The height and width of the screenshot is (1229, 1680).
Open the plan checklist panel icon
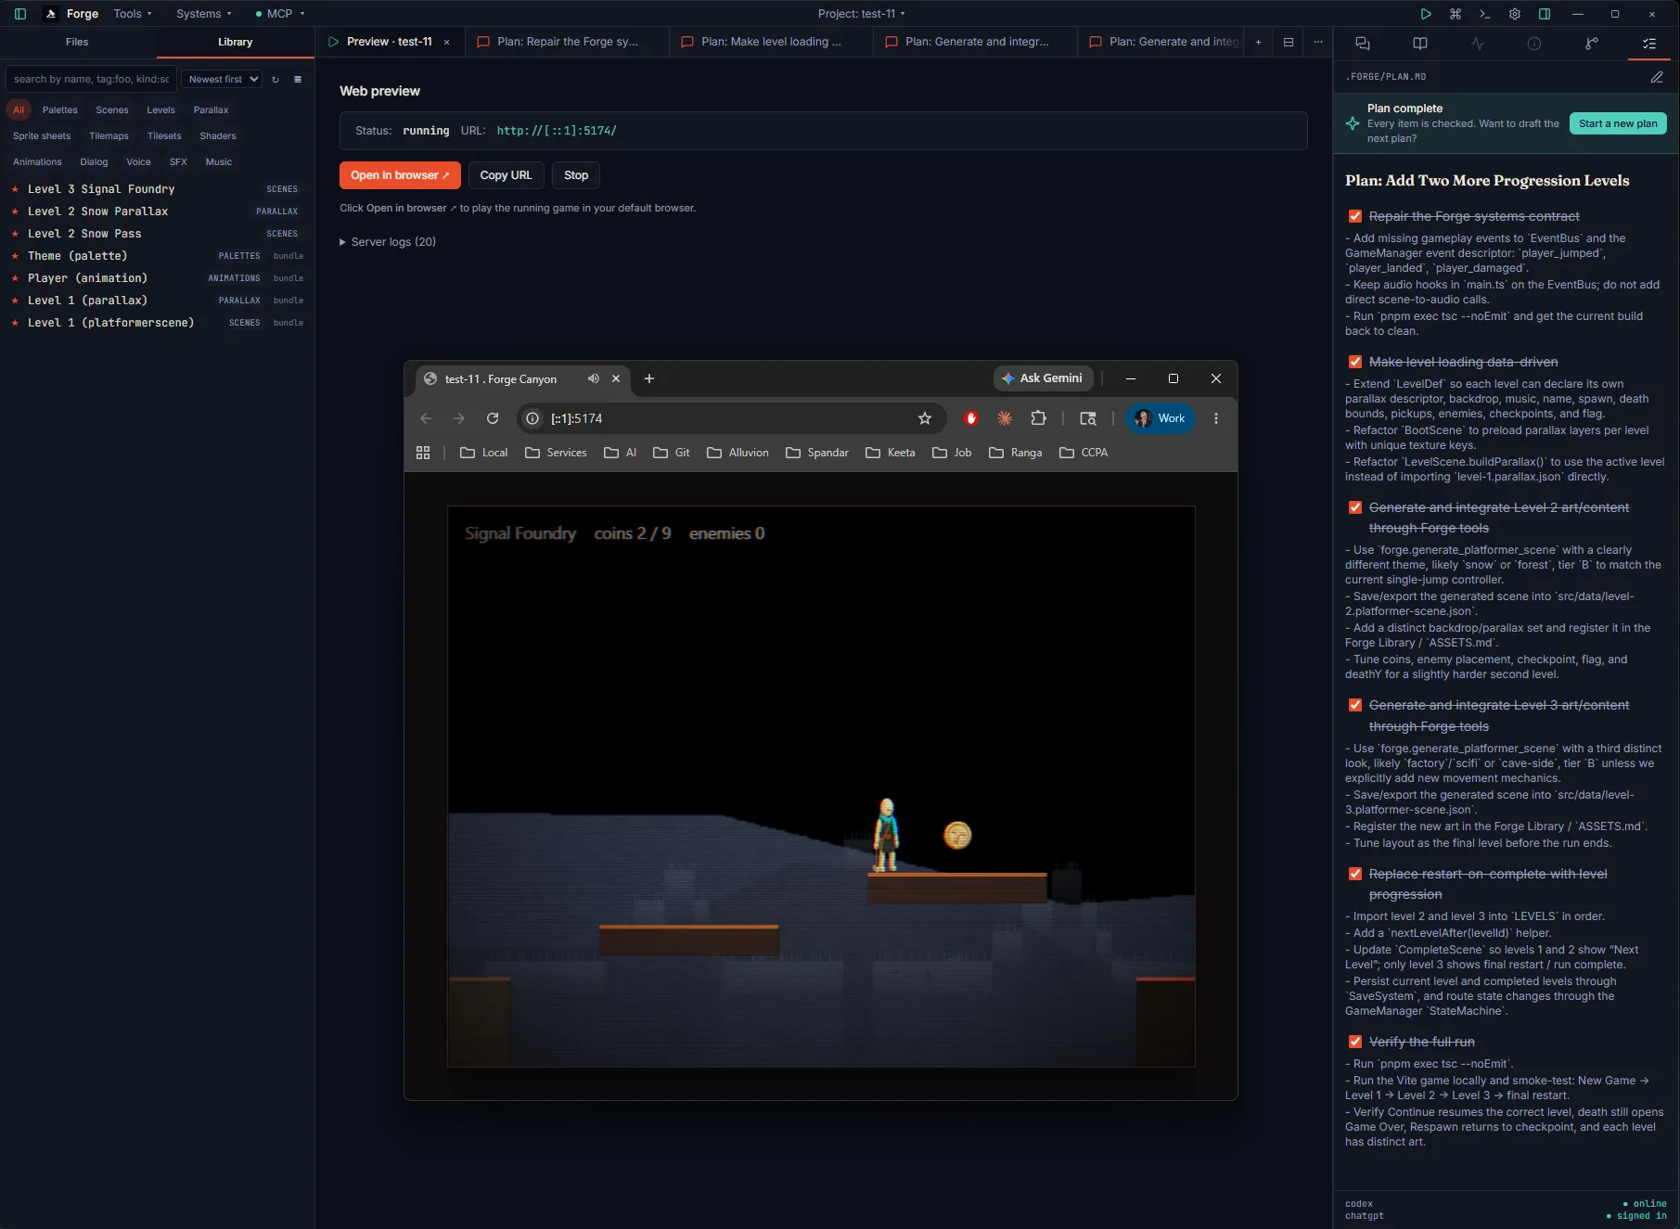pos(1649,44)
